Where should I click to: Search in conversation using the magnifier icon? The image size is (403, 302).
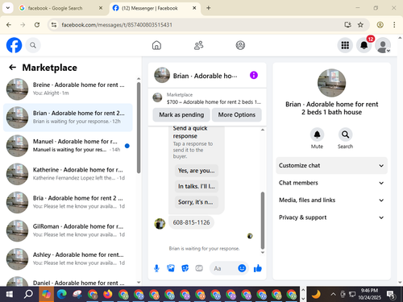click(x=345, y=134)
